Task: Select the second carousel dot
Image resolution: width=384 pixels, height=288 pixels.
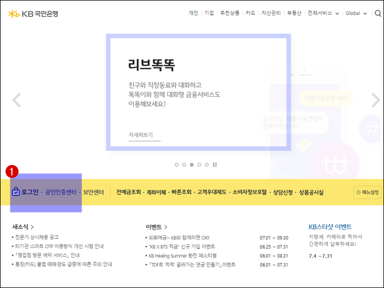Action: tap(184, 164)
